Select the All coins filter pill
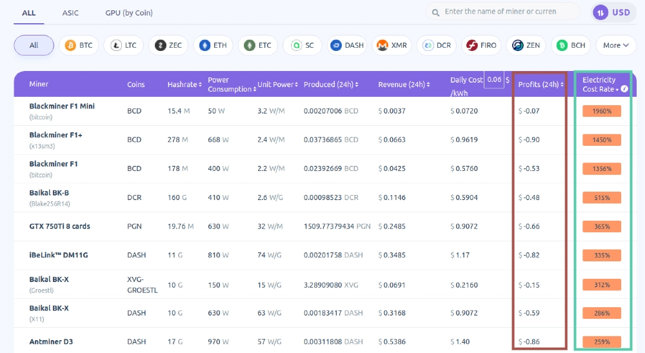The height and width of the screenshot is (353, 645). click(x=34, y=45)
